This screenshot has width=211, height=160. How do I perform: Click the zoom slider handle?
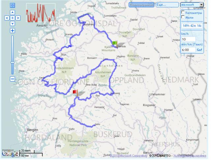tap(13, 62)
